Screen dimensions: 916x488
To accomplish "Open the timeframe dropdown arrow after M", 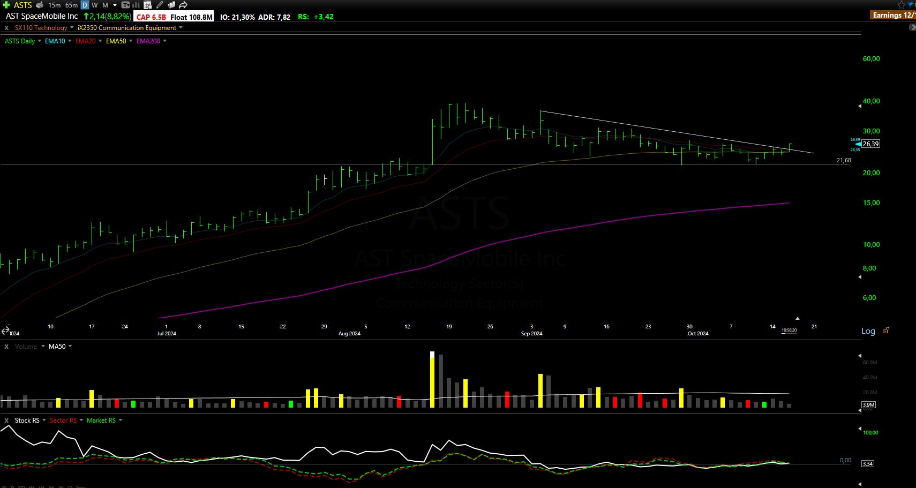I will coord(115,5).
